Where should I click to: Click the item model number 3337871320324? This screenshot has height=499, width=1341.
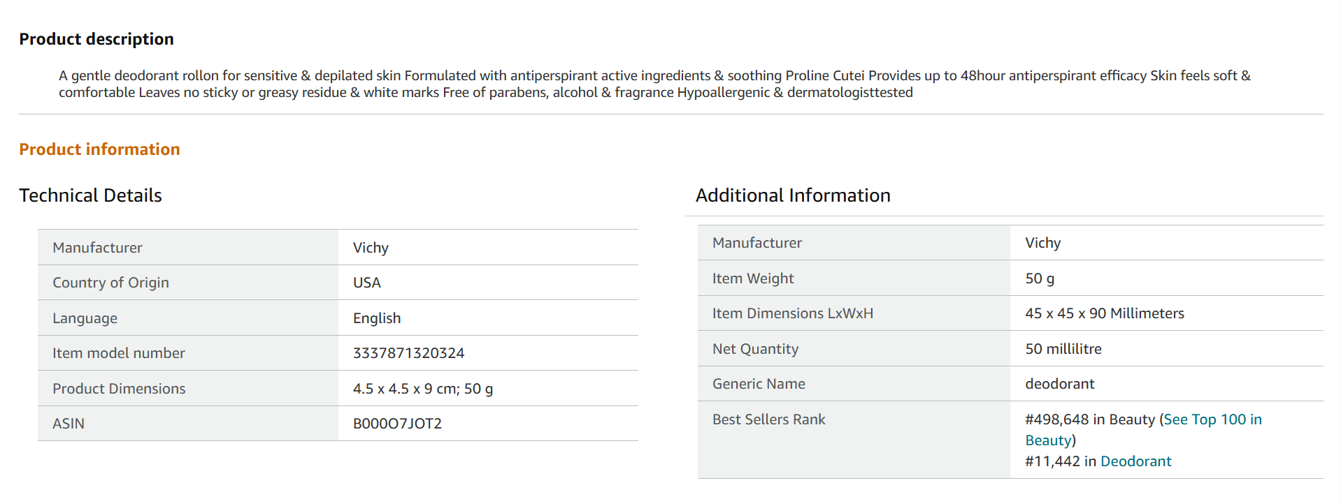(408, 353)
